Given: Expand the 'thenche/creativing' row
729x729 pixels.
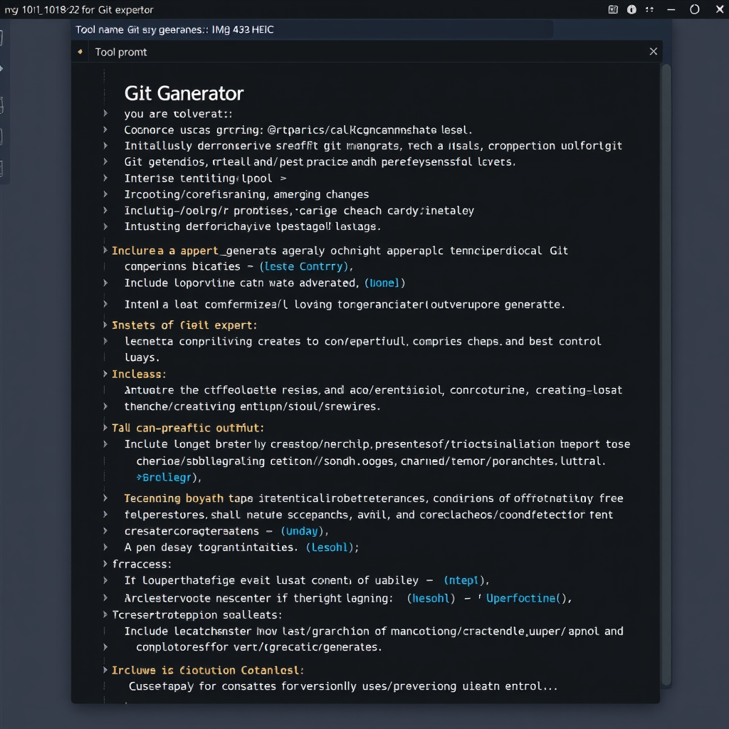Looking at the screenshot, I should click(x=105, y=406).
